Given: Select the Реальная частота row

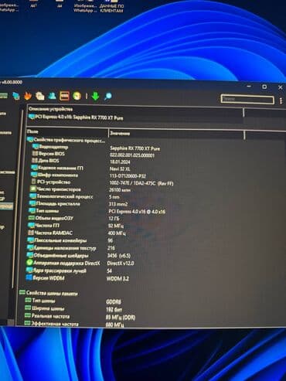Looking at the screenshot, I should (x=80, y=316).
